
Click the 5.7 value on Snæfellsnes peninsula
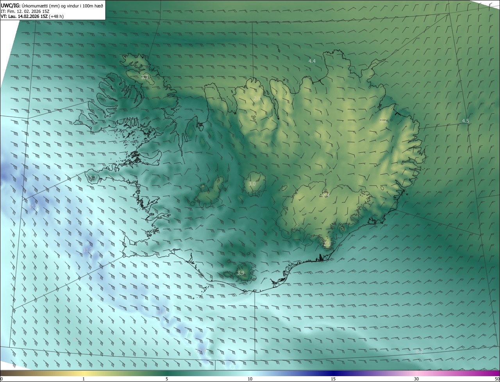pyautogui.click(x=92, y=178)
